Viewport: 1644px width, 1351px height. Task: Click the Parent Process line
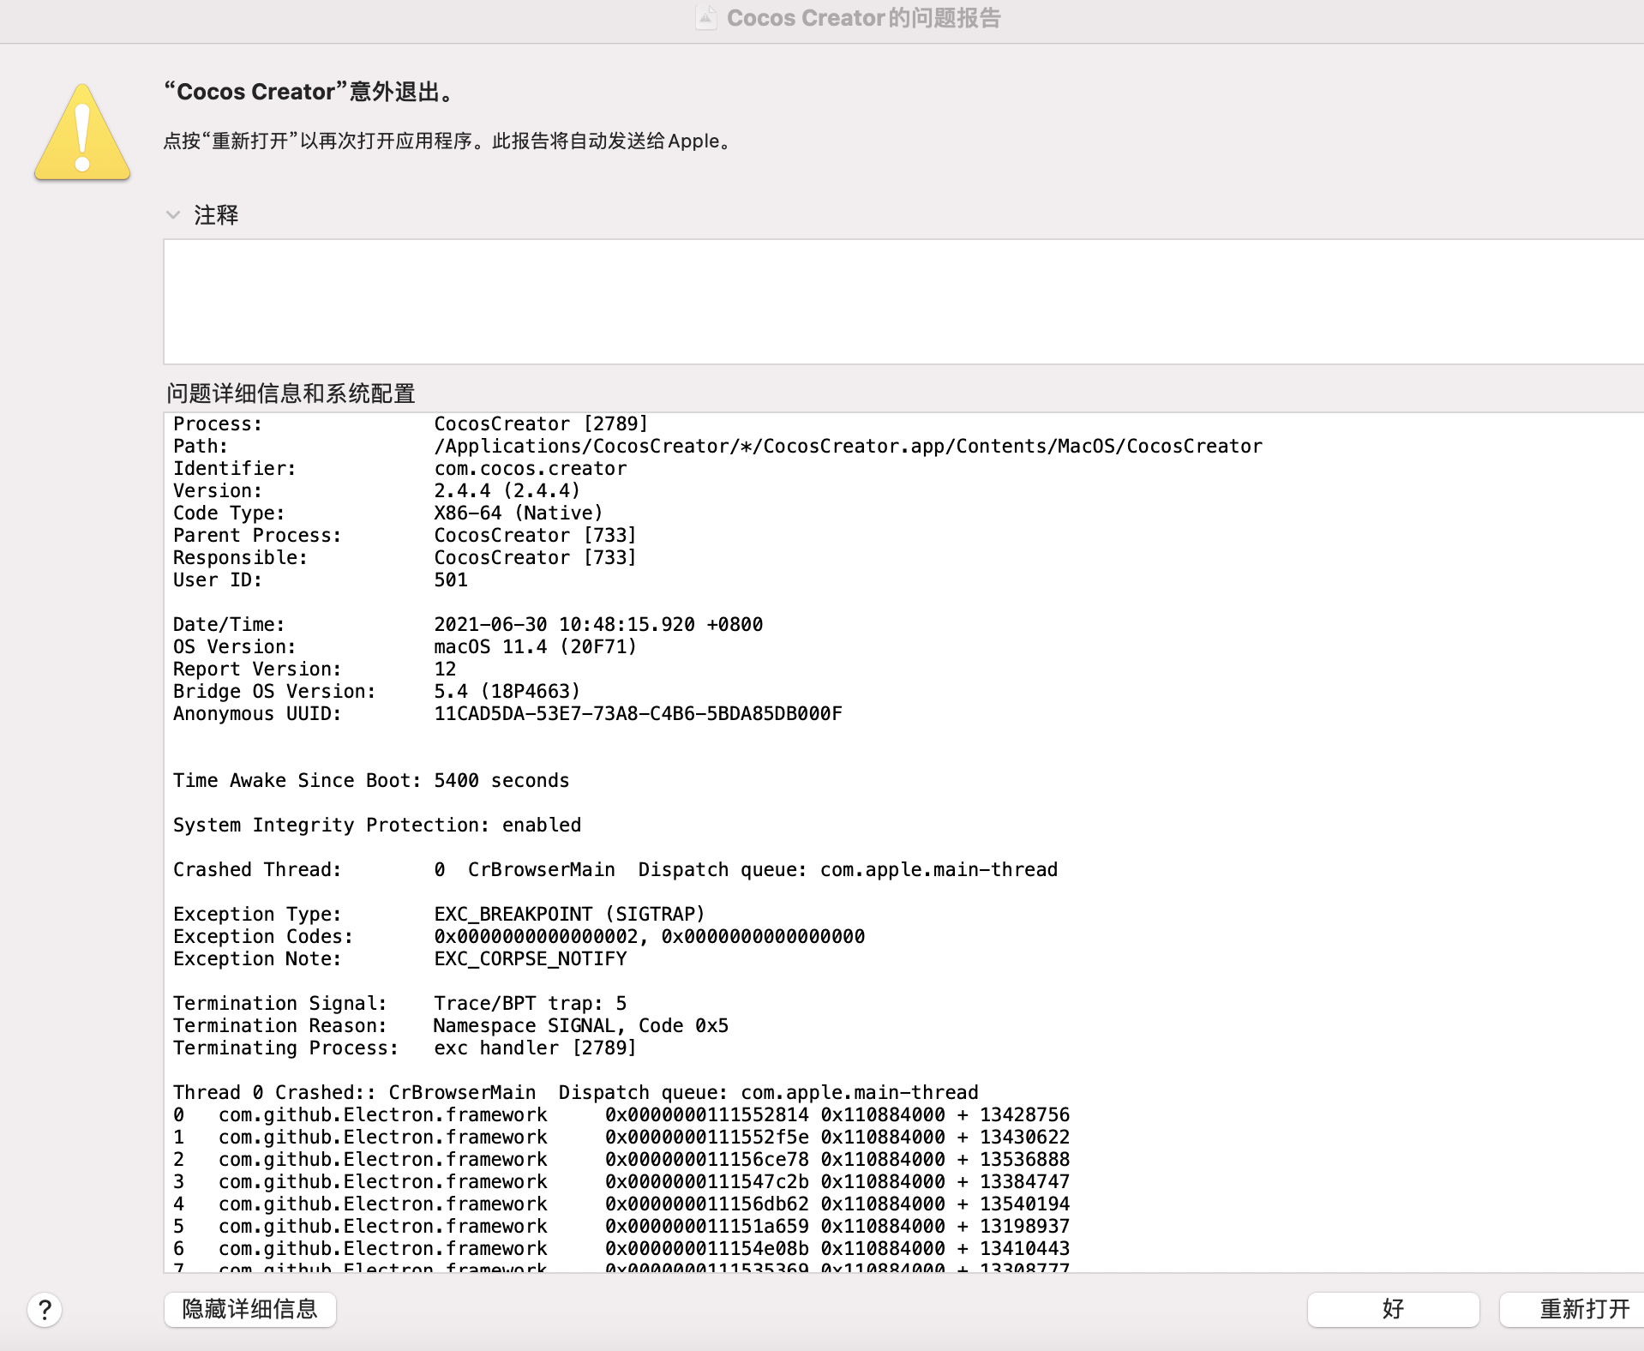405,535
